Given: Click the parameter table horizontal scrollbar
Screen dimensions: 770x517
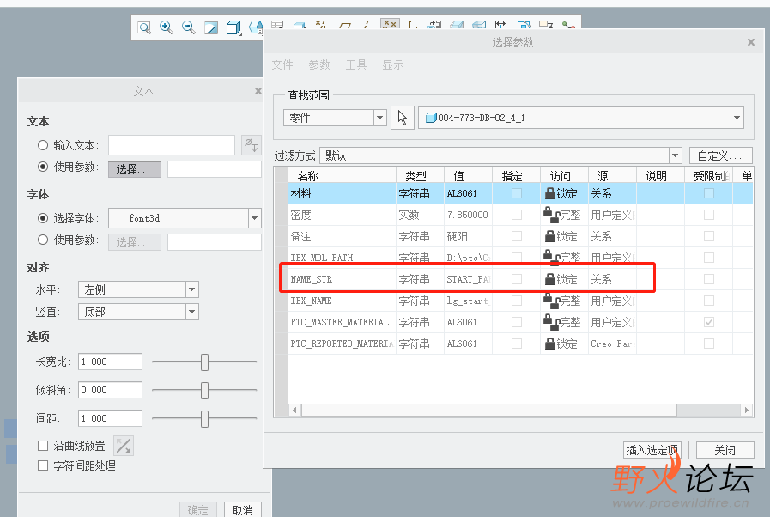Looking at the screenshot, I should coord(489,410).
